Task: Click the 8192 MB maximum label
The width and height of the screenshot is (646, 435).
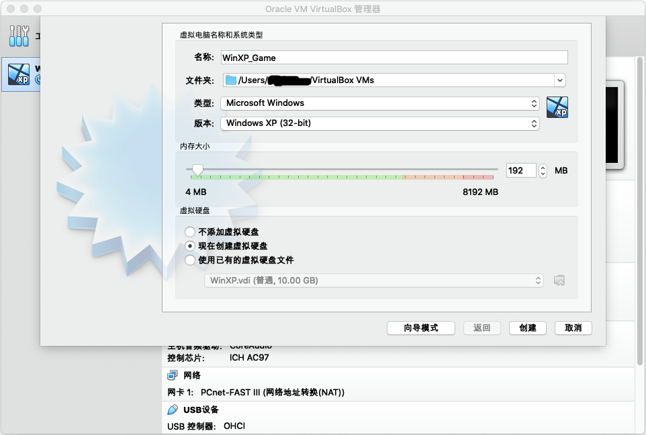Action: click(x=480, y=192)
